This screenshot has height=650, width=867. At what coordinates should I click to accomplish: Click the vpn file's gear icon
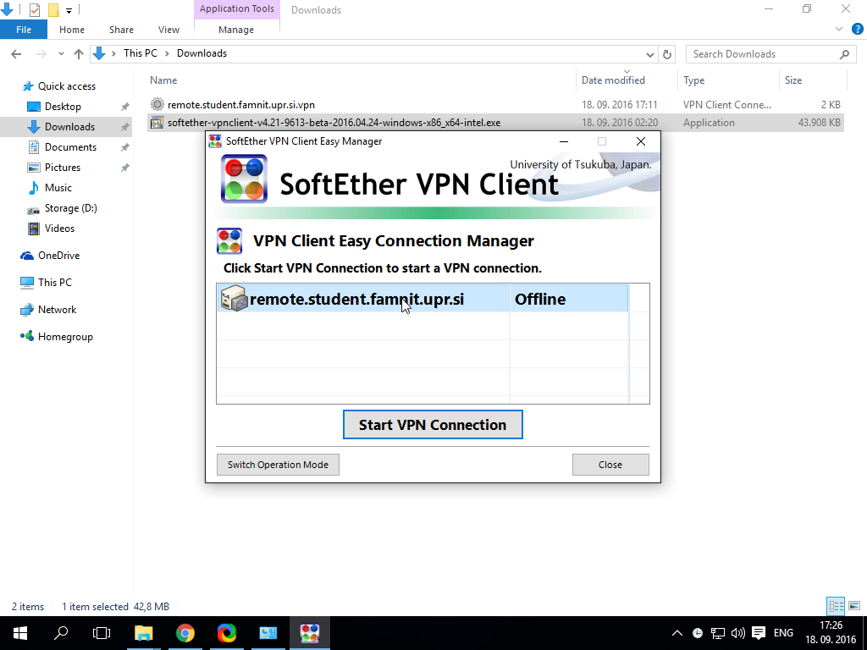tap(157, 104)
